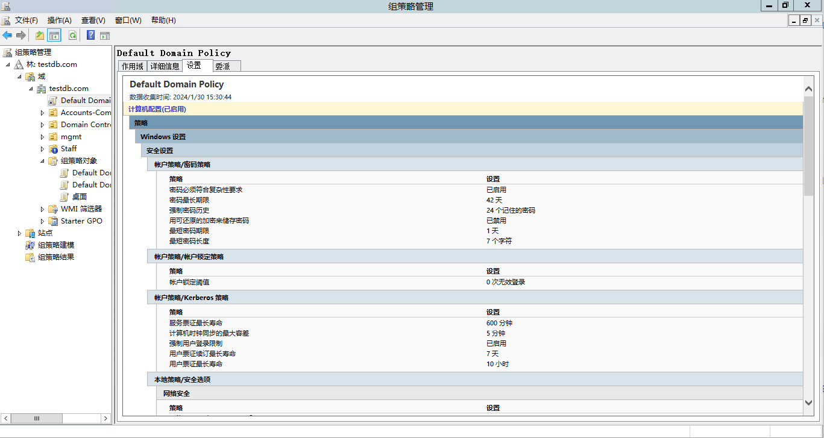Collapse the 域 tree node
This screenshot has height=438, width=824.
(x=20, y=77)
